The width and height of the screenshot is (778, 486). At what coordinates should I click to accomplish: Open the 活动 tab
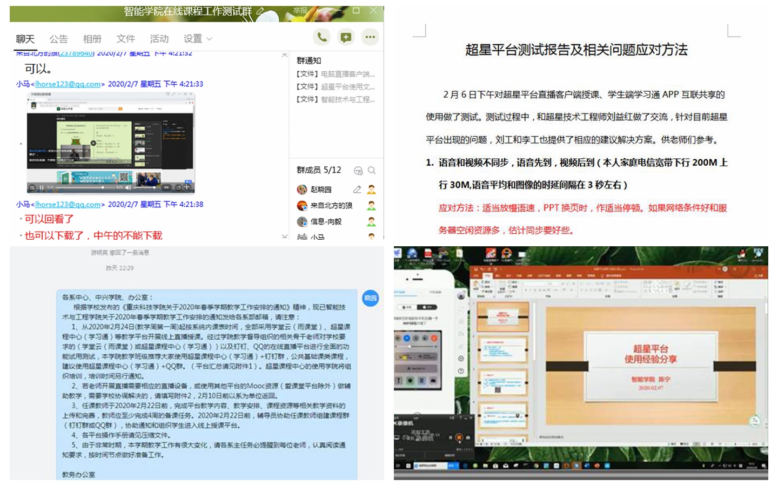pyautogui.click(x=159, y=39)
